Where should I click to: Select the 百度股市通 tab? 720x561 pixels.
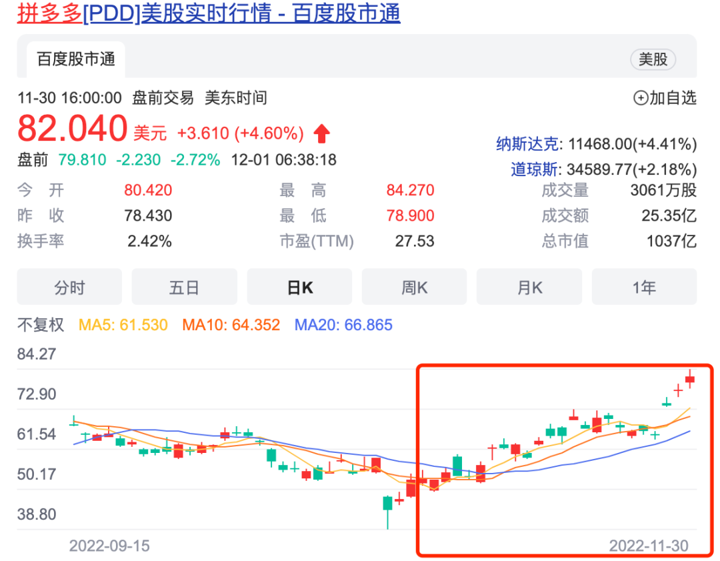[x=75, y=59]
